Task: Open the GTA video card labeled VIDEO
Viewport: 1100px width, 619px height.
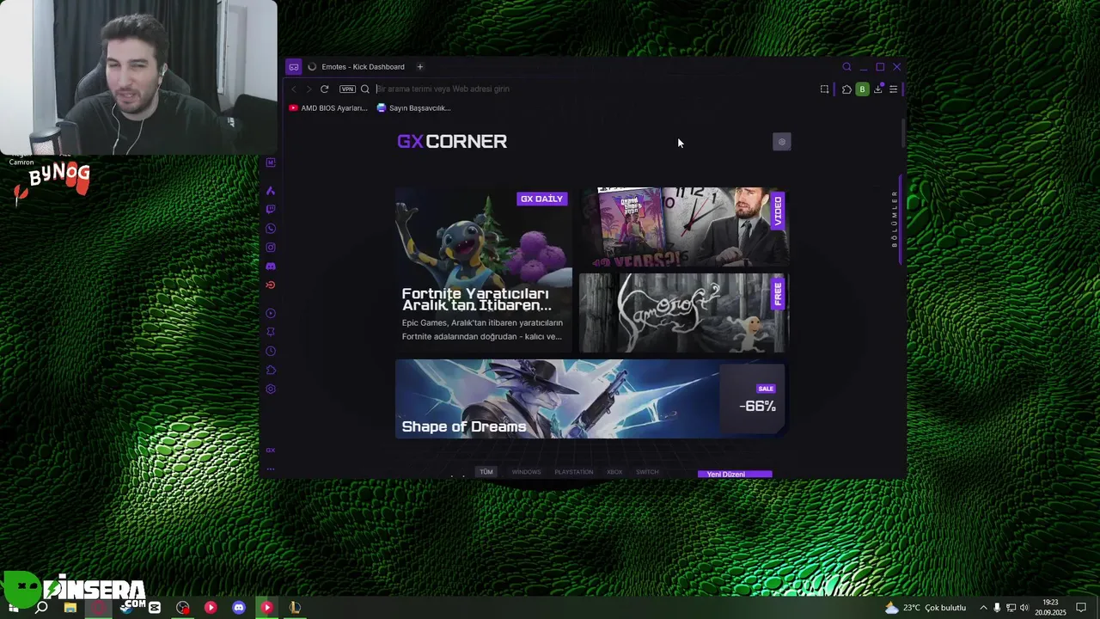Action: (x=684, y=227)
